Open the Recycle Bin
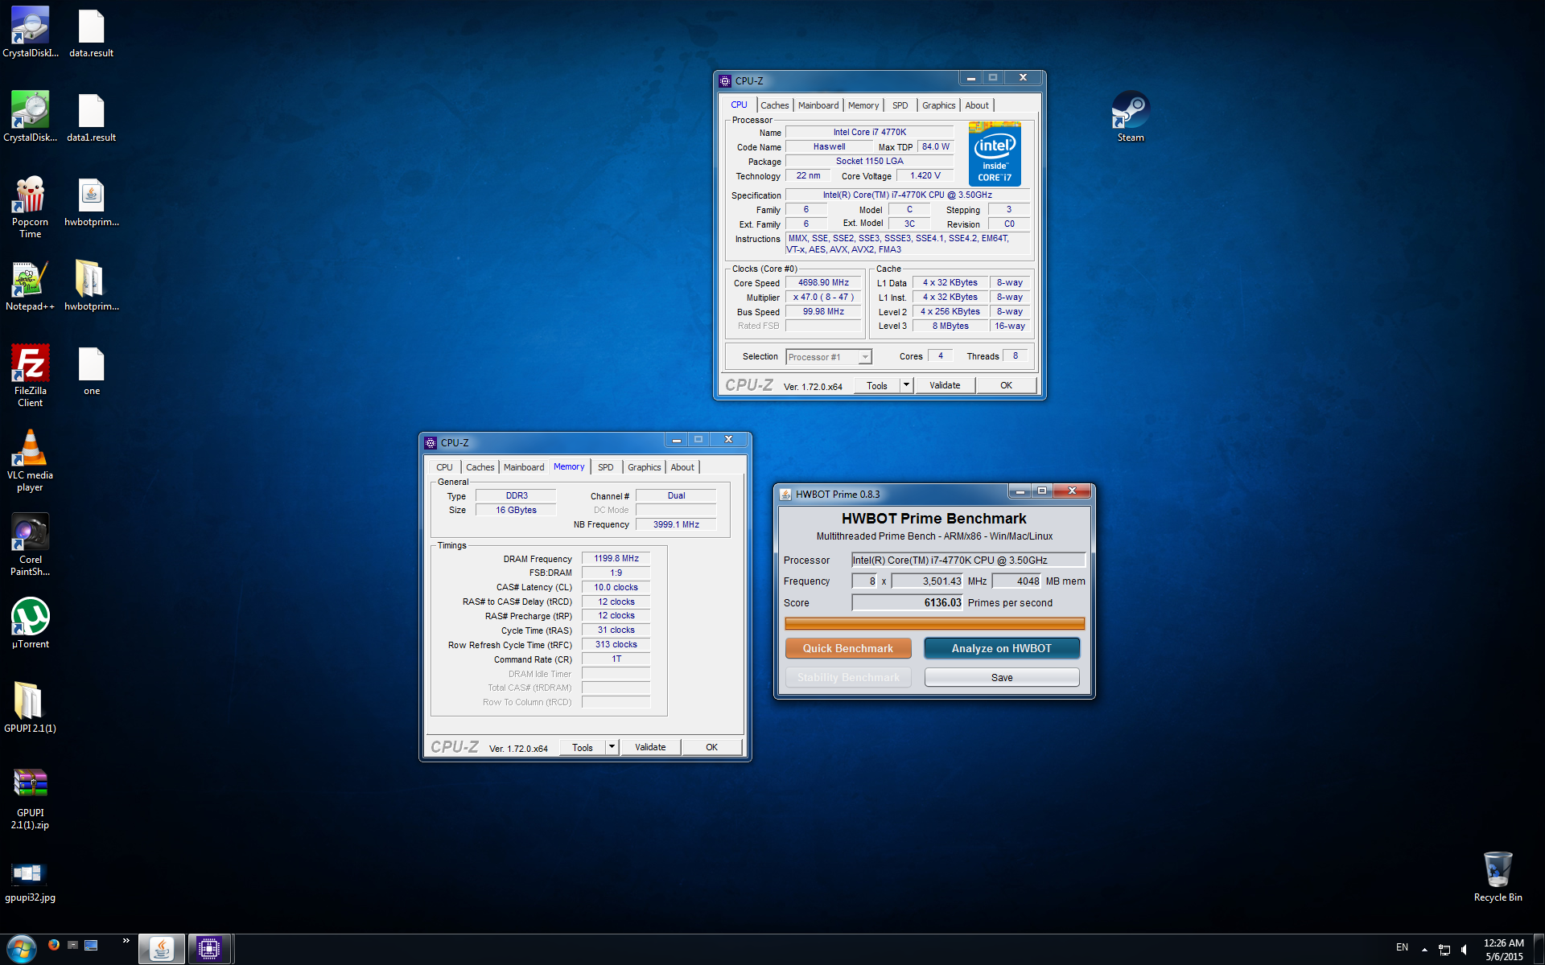This screenshot has width=1545, height=965. 1498,877
